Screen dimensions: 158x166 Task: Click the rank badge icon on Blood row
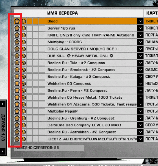click(17, 21)
